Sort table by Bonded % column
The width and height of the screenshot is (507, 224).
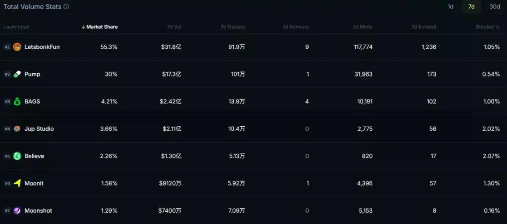487,27
